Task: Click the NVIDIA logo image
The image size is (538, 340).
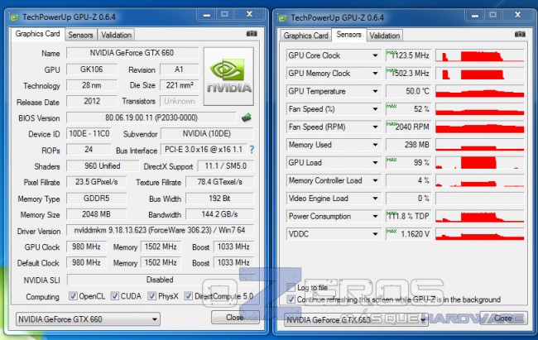Action: (x=228, y=76)
